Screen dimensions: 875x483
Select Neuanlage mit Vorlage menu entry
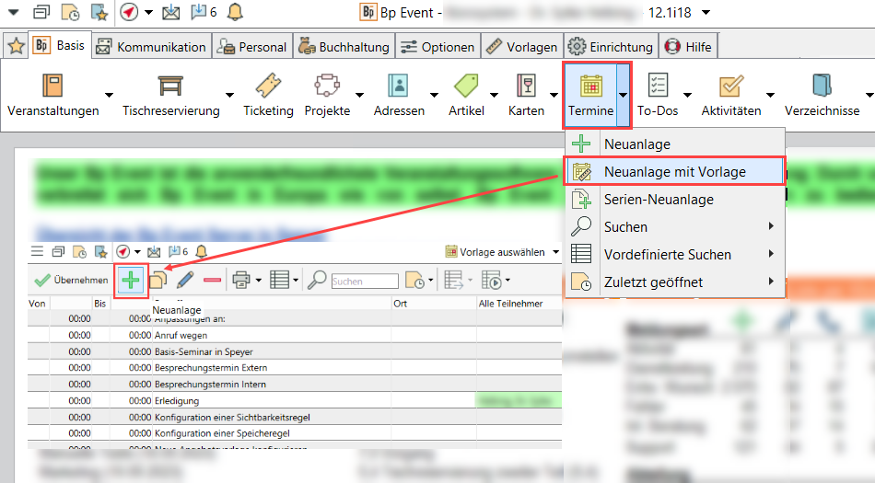tap(674, 172)
